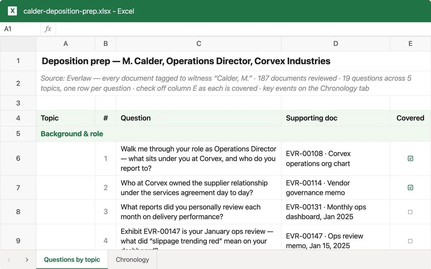Go to next sheet with right arrow
Viewport: 431px width, 269px height.
tap(27, 260)
